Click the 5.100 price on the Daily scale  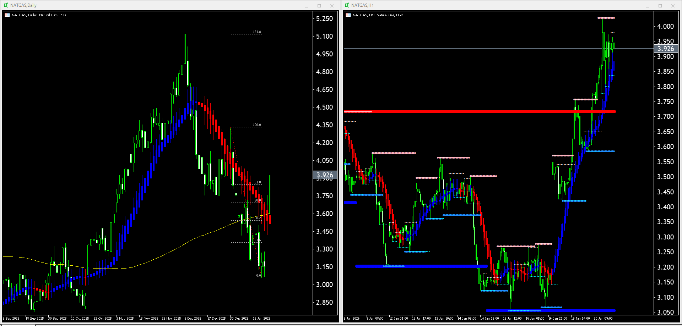[325, 36]
